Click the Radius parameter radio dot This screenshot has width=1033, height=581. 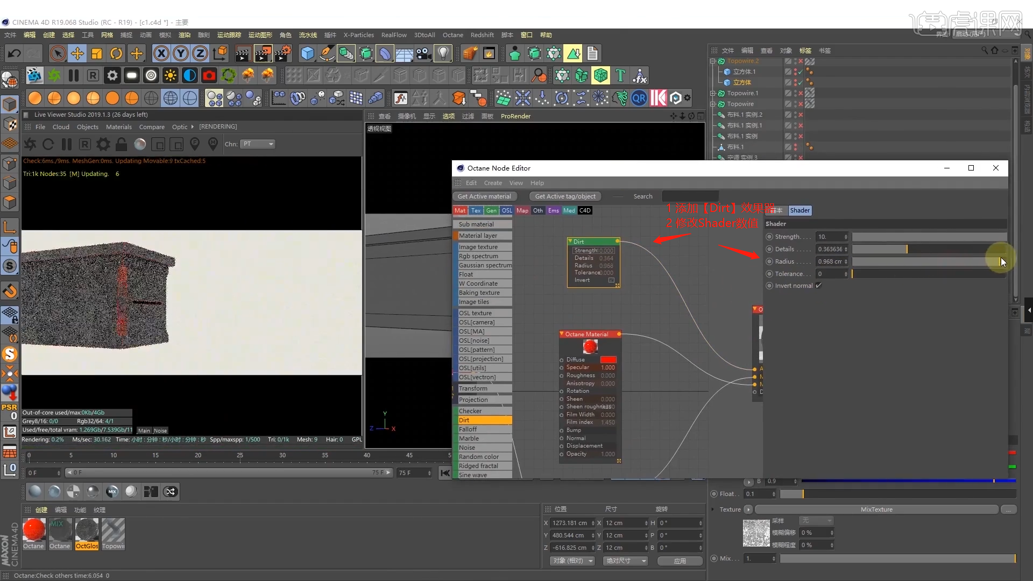(769, 261)
